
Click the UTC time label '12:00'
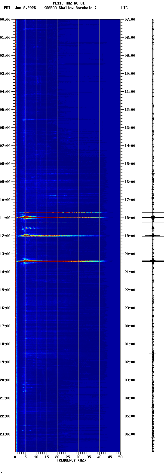(130, 110)
